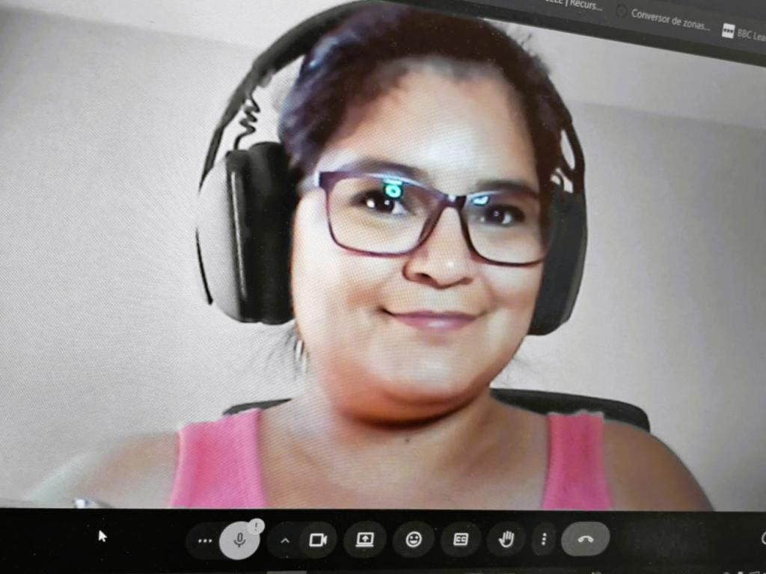Open more options vertical dots menu
The height and width of the screenshot is (574, 766).
tap(544, 539)
